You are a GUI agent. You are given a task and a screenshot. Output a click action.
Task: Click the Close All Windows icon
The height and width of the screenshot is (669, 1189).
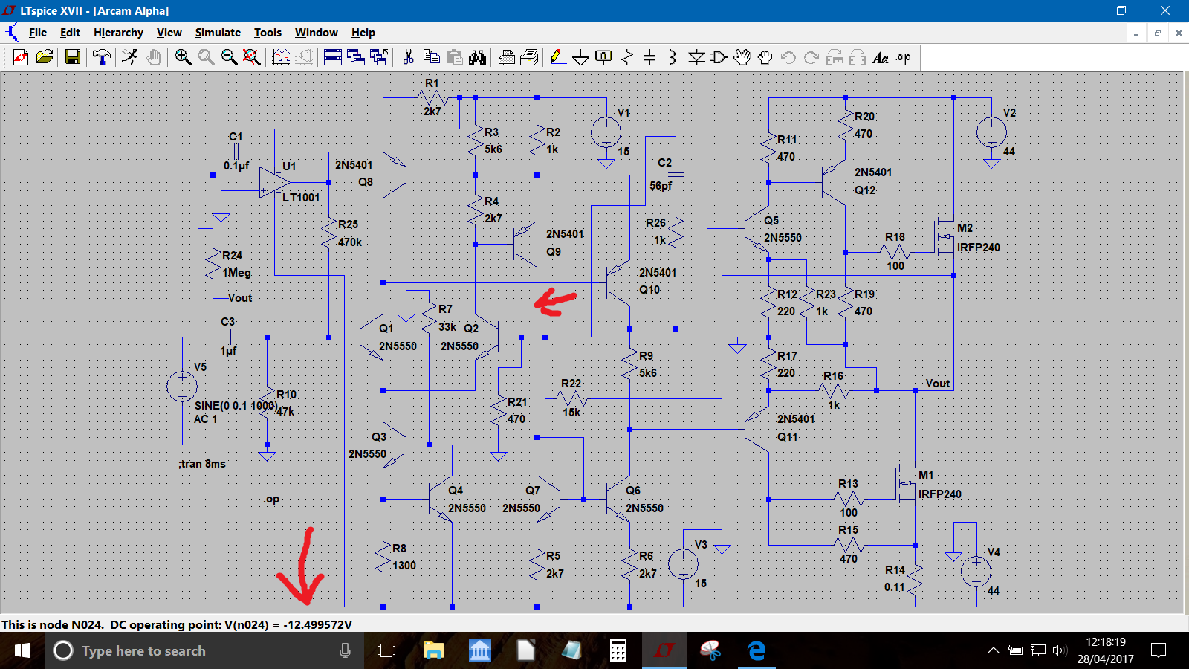pyautogui.click(x=379, y=57)
